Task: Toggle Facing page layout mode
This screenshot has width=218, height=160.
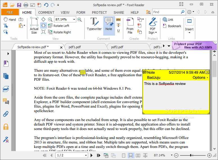Action: click(x=138, y=156)
